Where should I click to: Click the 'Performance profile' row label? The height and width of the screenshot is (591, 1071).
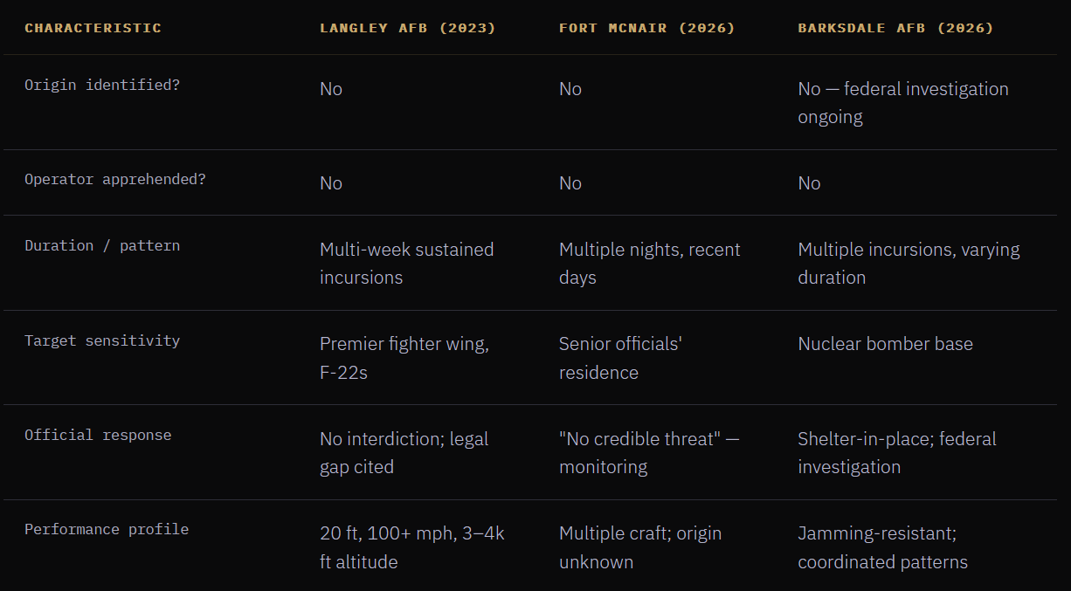[107, 529]
